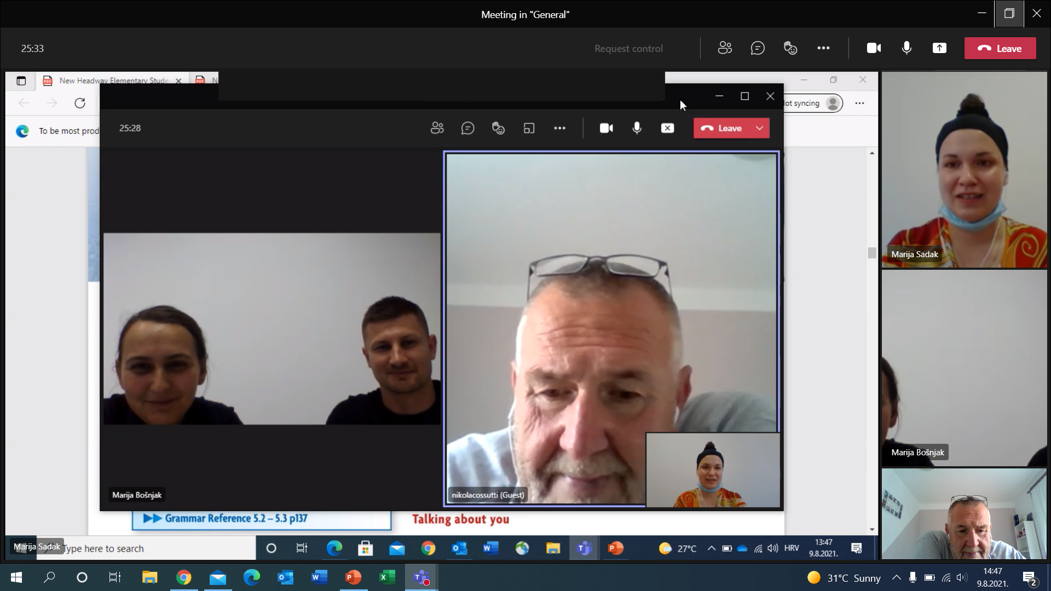
Task: Show participants in the shared Teams window
Action: (x=437, y=128)
